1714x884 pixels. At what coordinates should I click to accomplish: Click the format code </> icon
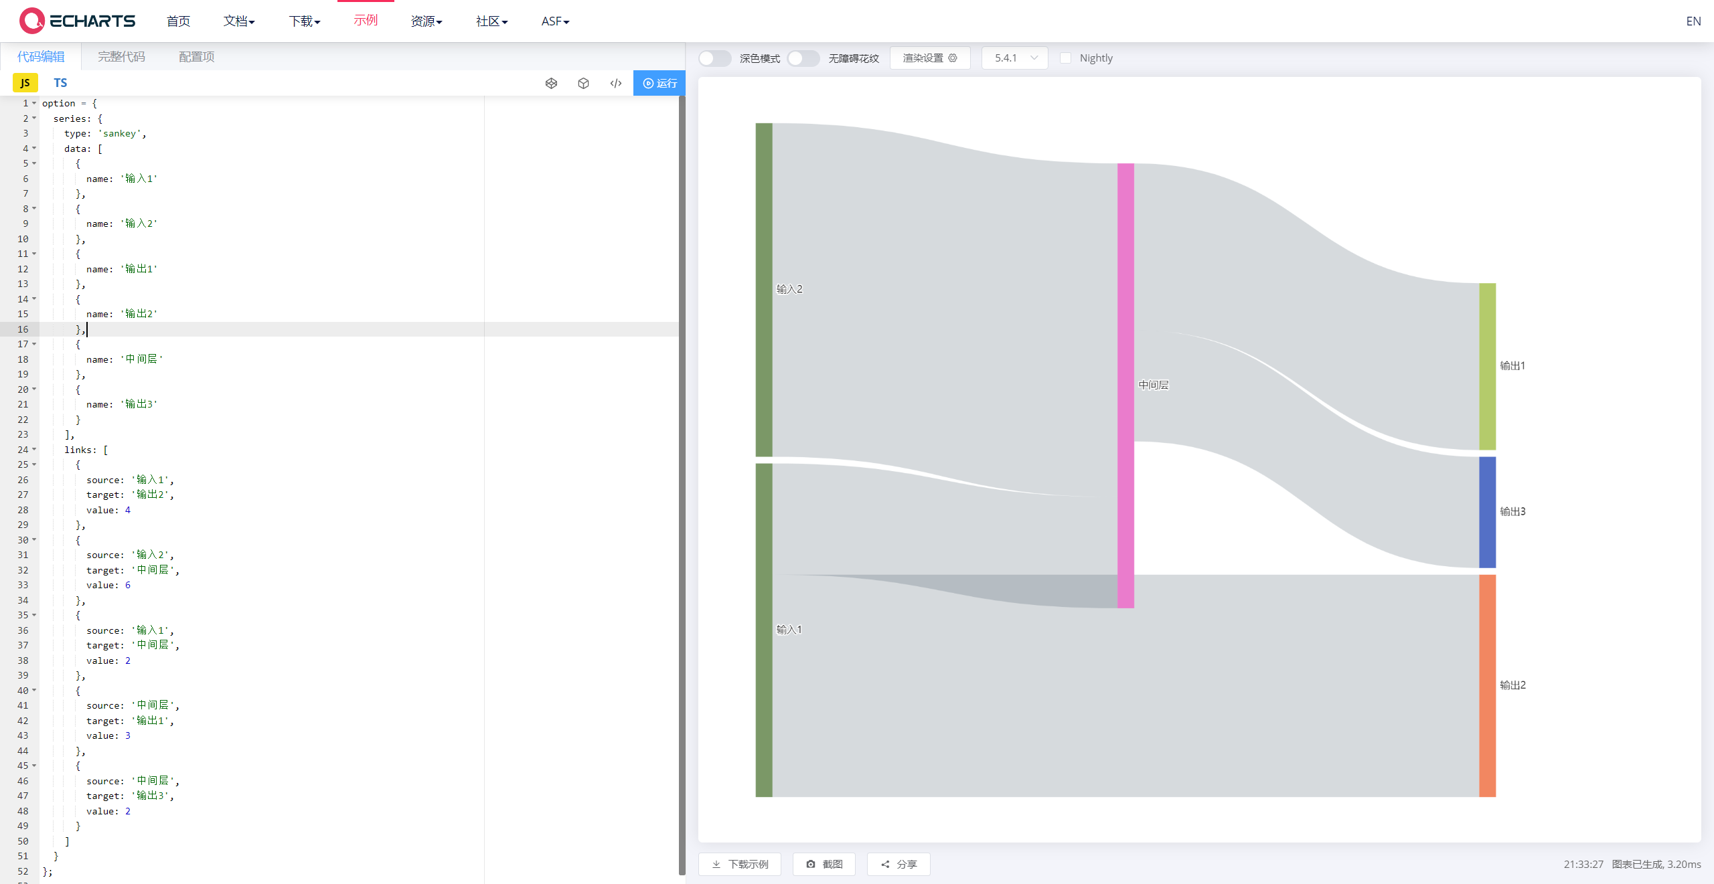click(x=616, y=83)
